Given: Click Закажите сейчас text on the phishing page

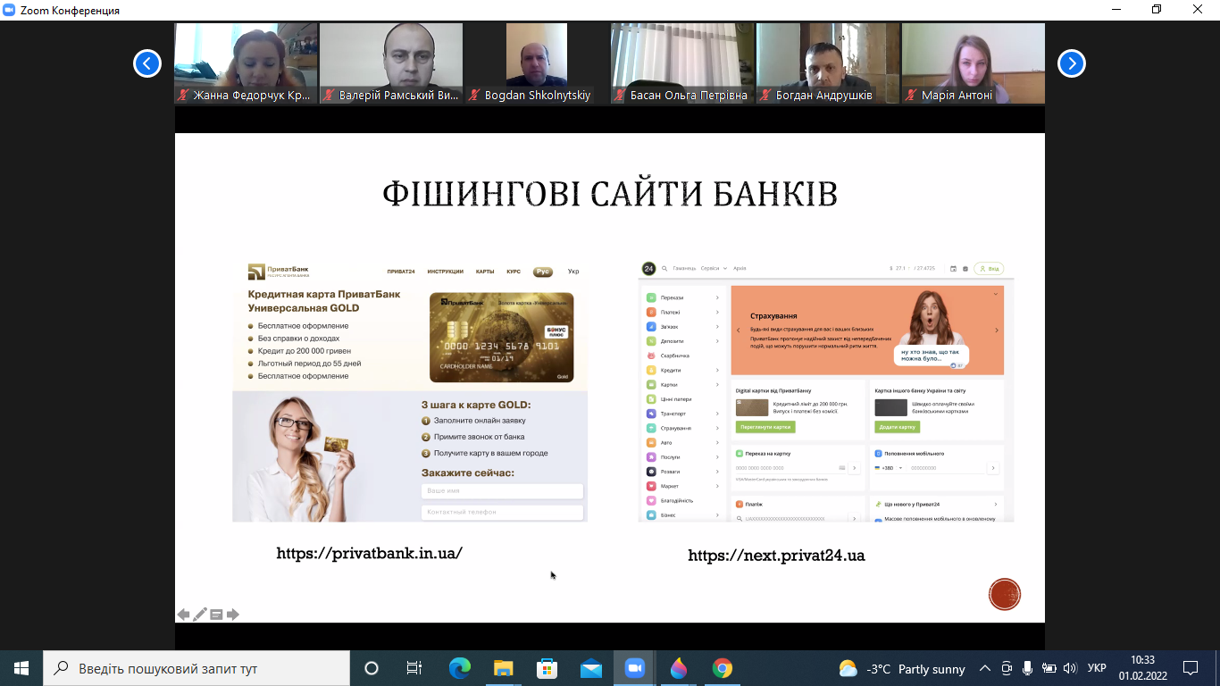Looking at the screenshot, I should 468,473.
